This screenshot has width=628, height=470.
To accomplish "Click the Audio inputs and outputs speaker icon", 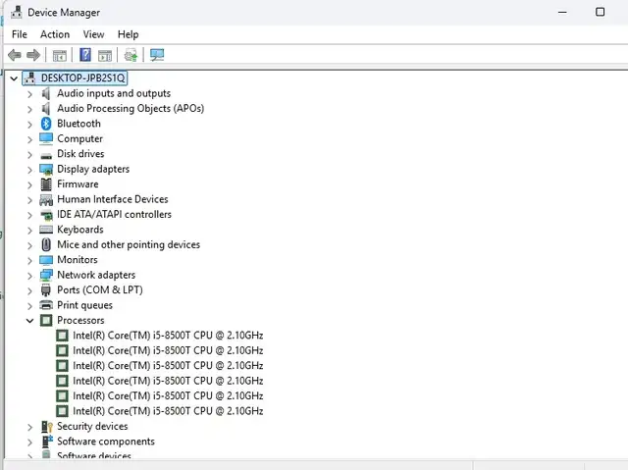I will [x=46, y=93].
